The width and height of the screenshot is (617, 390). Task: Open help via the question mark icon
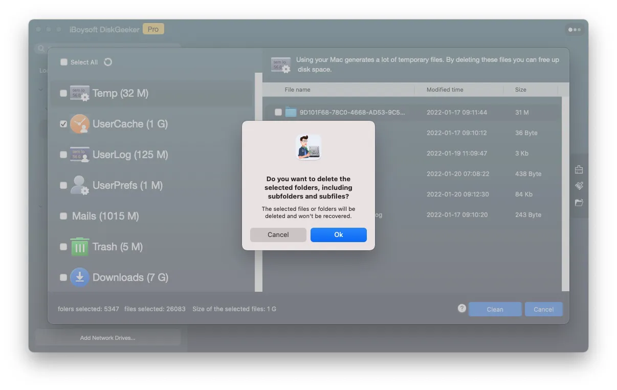(462, 308)
